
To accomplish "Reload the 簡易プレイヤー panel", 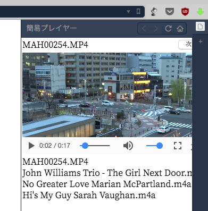I will (x=168, y=29).
